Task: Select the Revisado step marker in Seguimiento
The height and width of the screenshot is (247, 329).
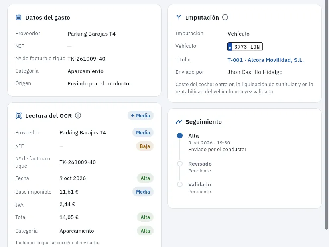Action: 180,164
